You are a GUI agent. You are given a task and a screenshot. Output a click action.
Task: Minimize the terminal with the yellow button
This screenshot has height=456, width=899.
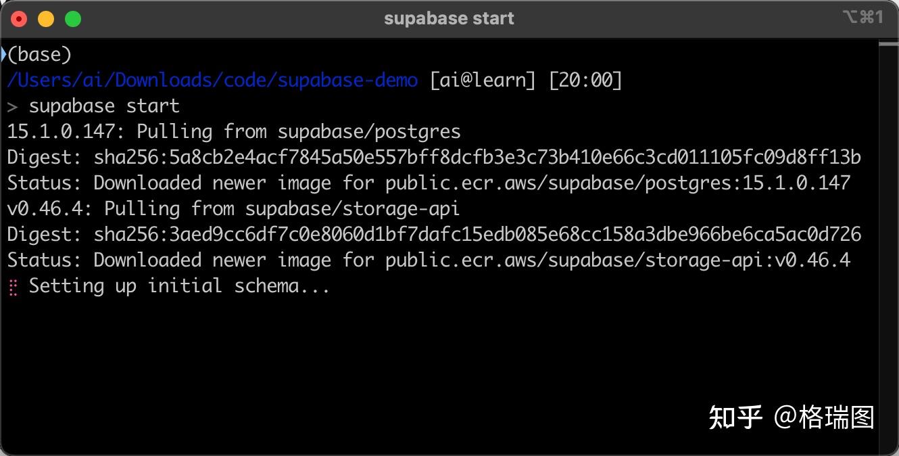[x=46, y=19]
